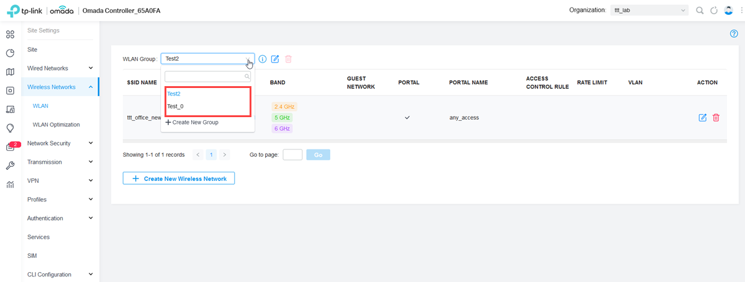Open the wrench Tools icon
This screenshot has width=745, height=282.
point(10,165)
